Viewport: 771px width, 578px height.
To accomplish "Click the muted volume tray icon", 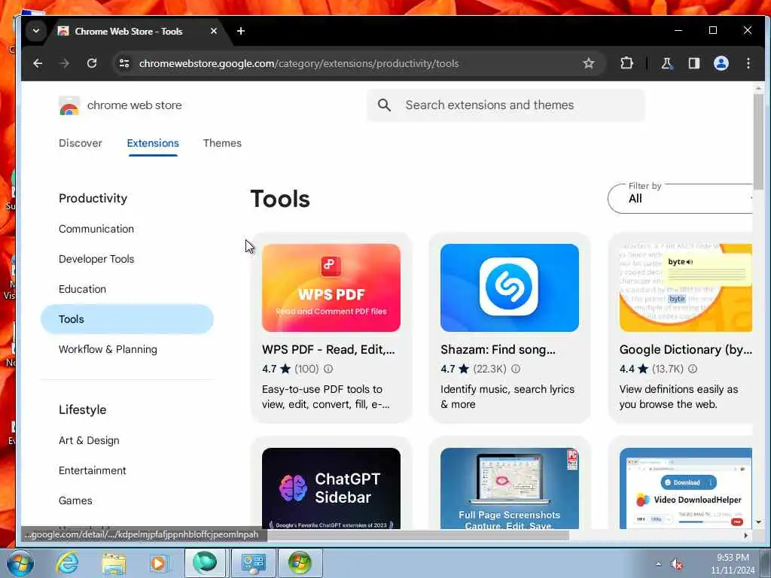I will (x=677, y=564).
